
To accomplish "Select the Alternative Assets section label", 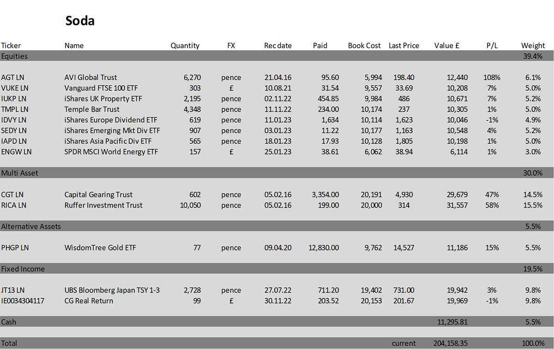I will pyautogui.click(x=31, y=226).
